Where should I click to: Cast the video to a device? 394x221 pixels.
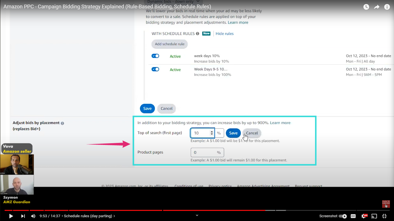pyautogui.click(x=374, y=216)
